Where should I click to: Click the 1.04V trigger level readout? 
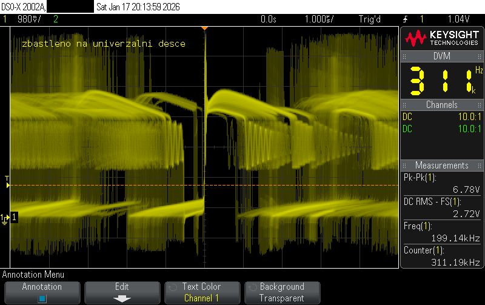coord(460,19)
